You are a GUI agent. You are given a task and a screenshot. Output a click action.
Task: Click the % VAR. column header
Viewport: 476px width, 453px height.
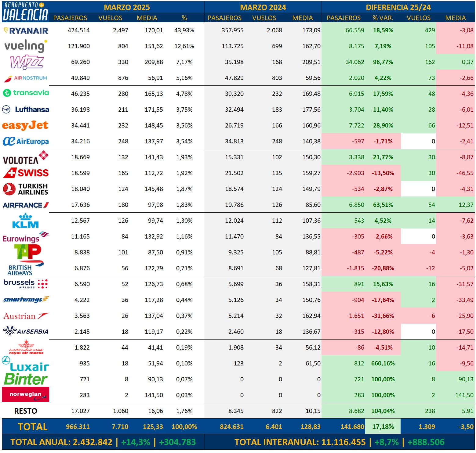(383, 18)
